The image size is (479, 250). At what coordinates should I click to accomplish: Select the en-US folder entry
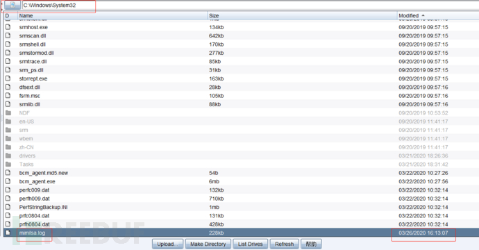[26, 122]
